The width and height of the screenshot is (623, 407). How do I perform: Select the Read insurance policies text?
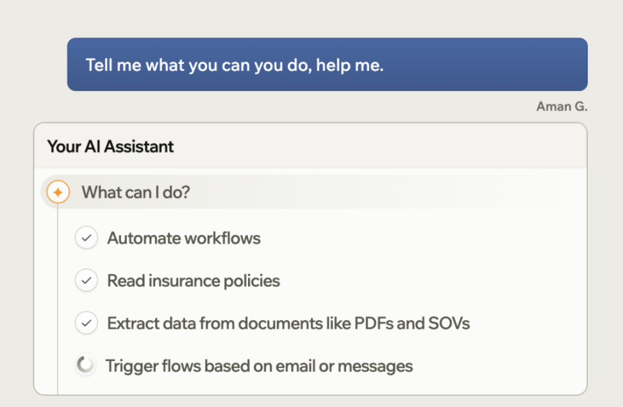point(194,281)
